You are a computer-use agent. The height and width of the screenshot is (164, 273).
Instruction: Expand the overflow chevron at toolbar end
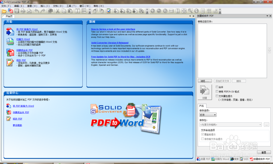220,11
